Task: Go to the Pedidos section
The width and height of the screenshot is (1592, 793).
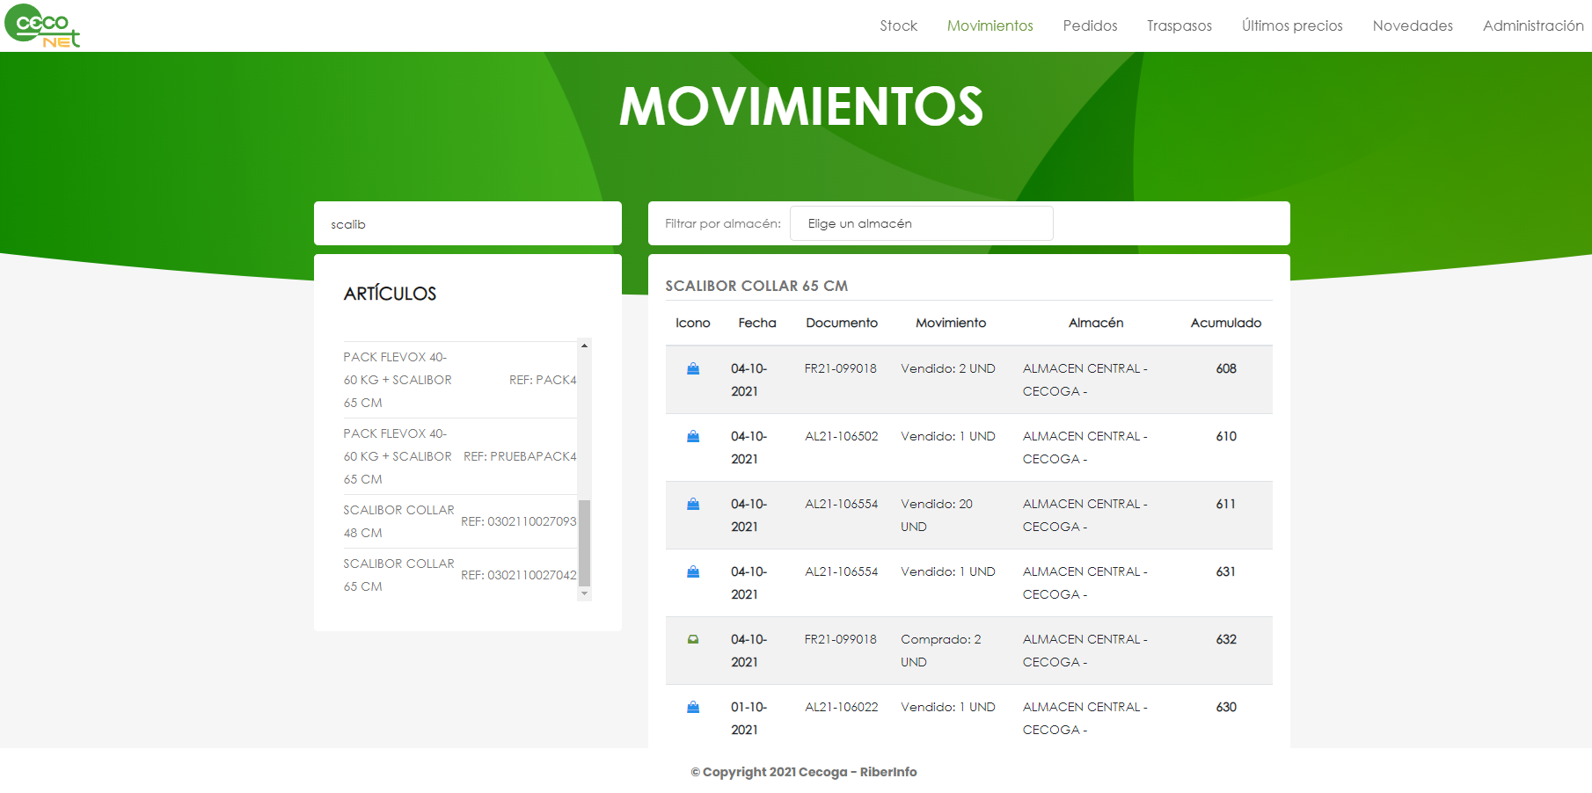Action: 1090,25
